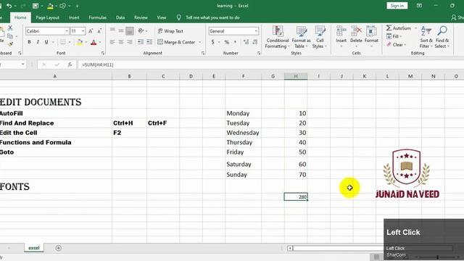Toggle Bold formatting
This screenshot has width=464, height=261.
(29, 42)
